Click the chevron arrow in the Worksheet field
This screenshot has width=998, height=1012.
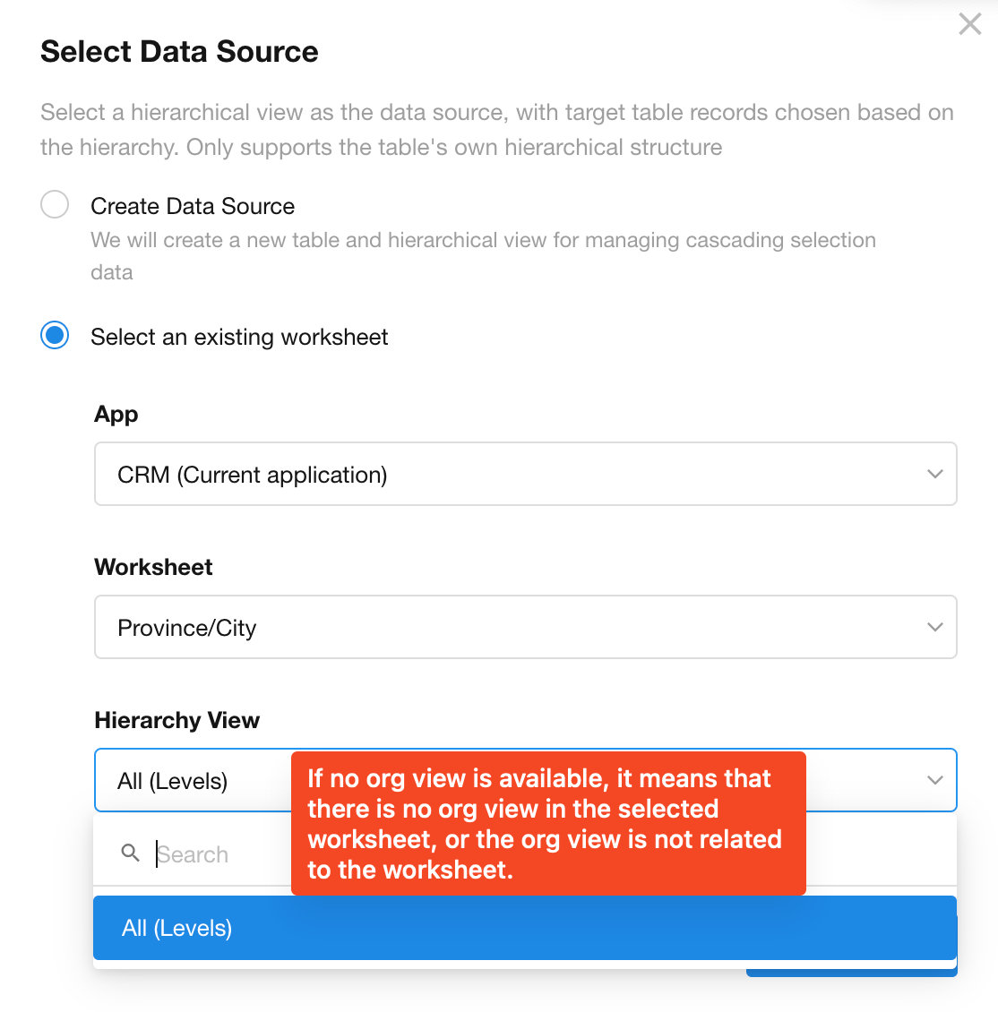[x=934, y=627]
